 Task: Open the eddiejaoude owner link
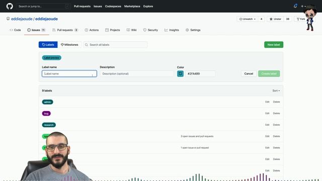22,19
